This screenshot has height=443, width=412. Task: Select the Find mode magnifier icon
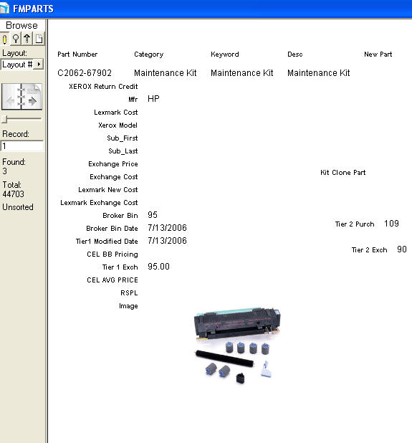tap(16, 39)
